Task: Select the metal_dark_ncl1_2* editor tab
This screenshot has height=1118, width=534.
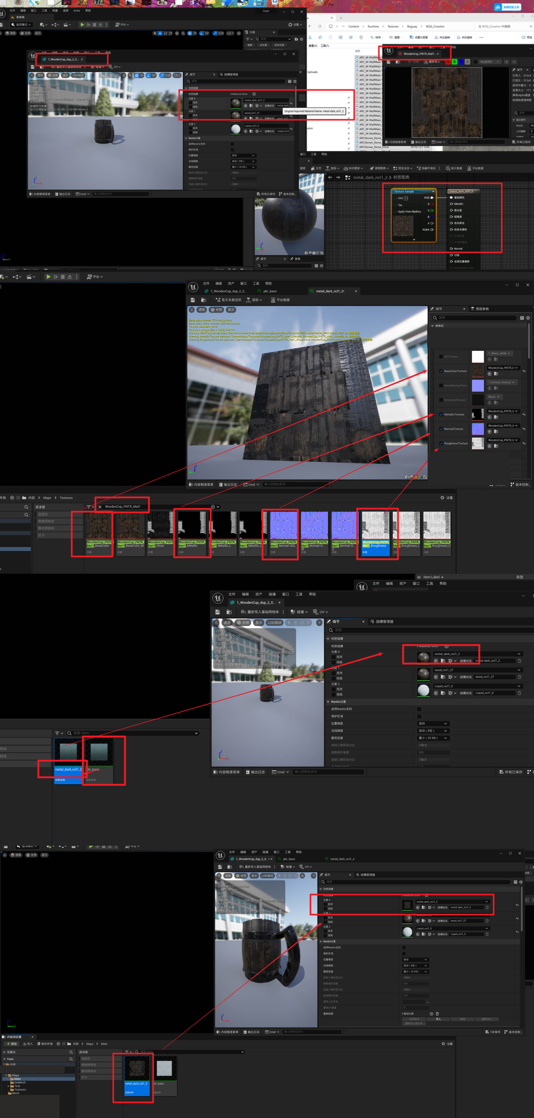Action: (330, 291)
